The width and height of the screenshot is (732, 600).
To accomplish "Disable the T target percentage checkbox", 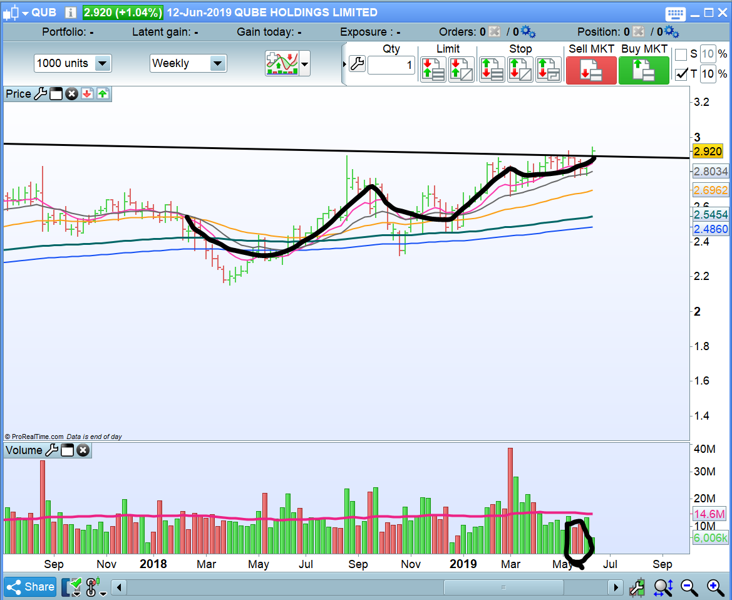I will coord(681,74).
